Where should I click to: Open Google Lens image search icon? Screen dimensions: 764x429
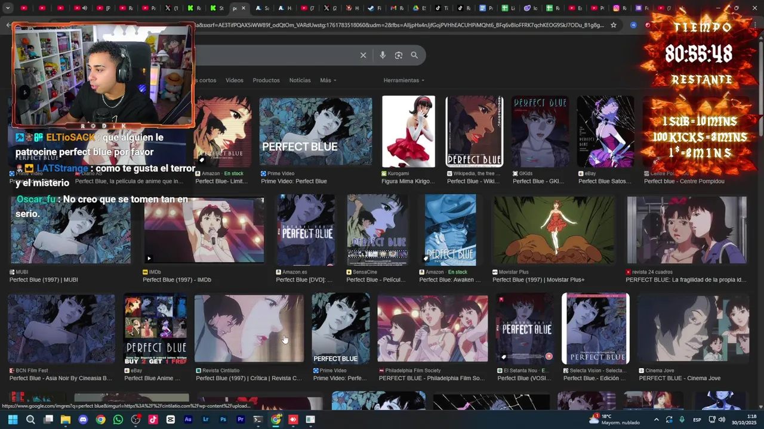[x=399, y=55]
